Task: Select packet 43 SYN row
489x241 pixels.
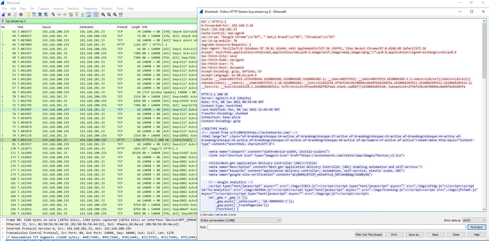Action: [99, 32]
